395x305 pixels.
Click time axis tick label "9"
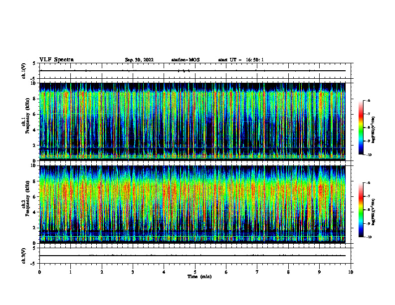[x=319, y=272]
